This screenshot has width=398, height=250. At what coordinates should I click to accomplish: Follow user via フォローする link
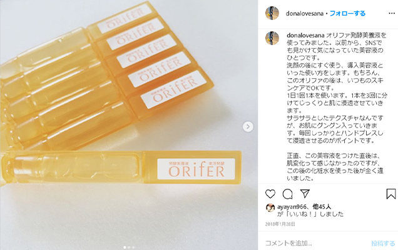(x=347, y=14)
